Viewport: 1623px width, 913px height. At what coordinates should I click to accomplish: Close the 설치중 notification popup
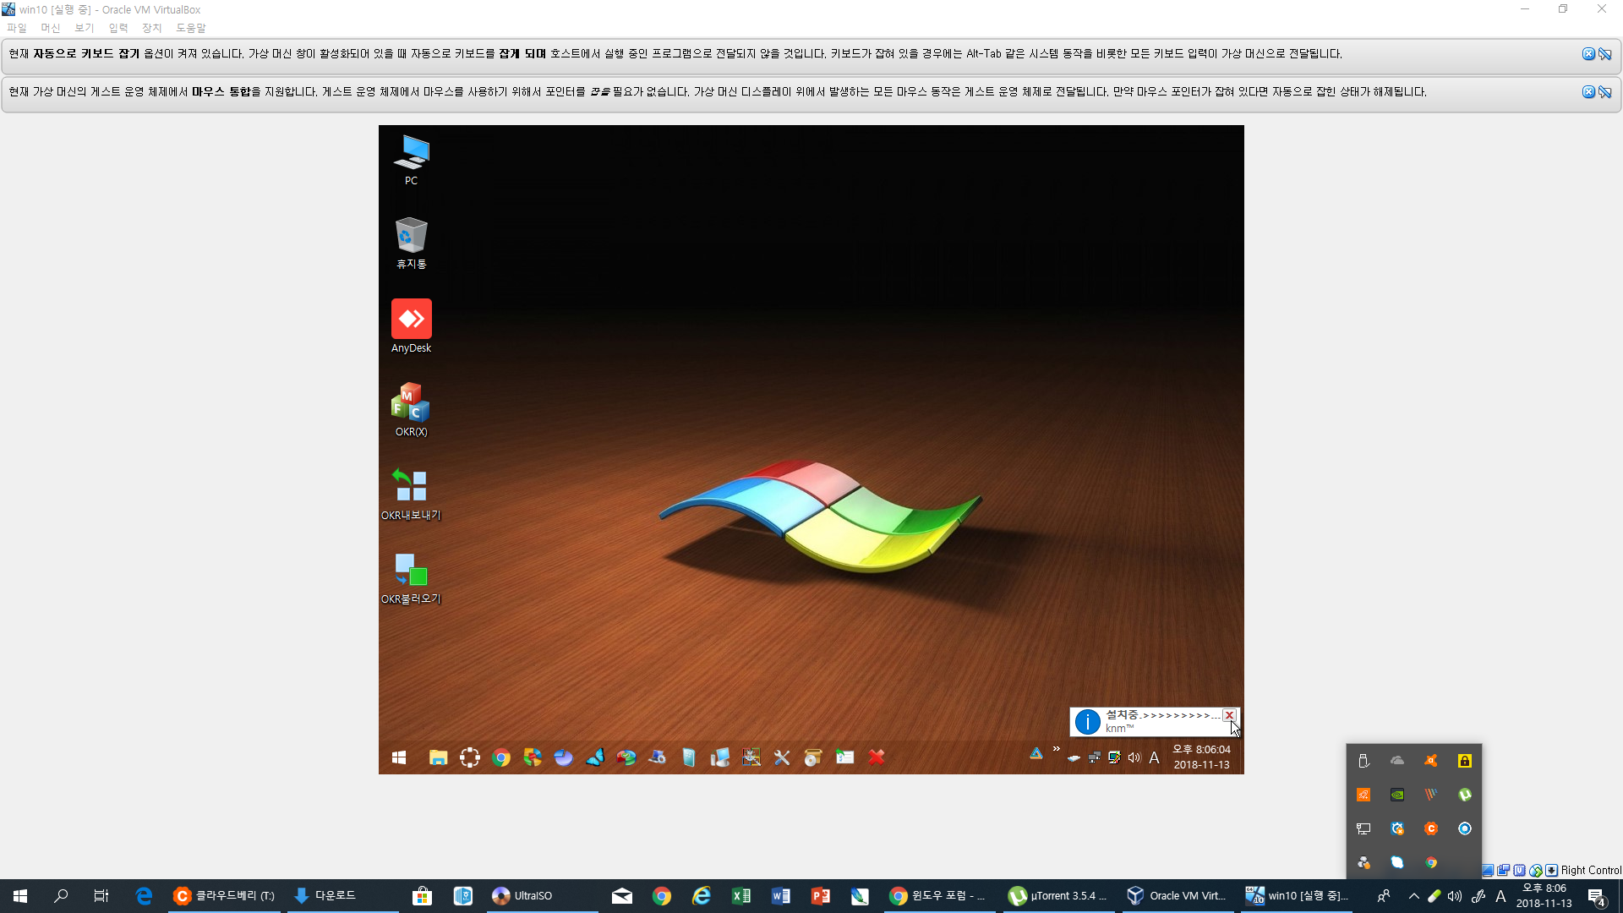click(x=1229, y=715)
